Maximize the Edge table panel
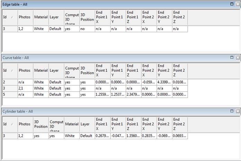 (x=232, y=4)
